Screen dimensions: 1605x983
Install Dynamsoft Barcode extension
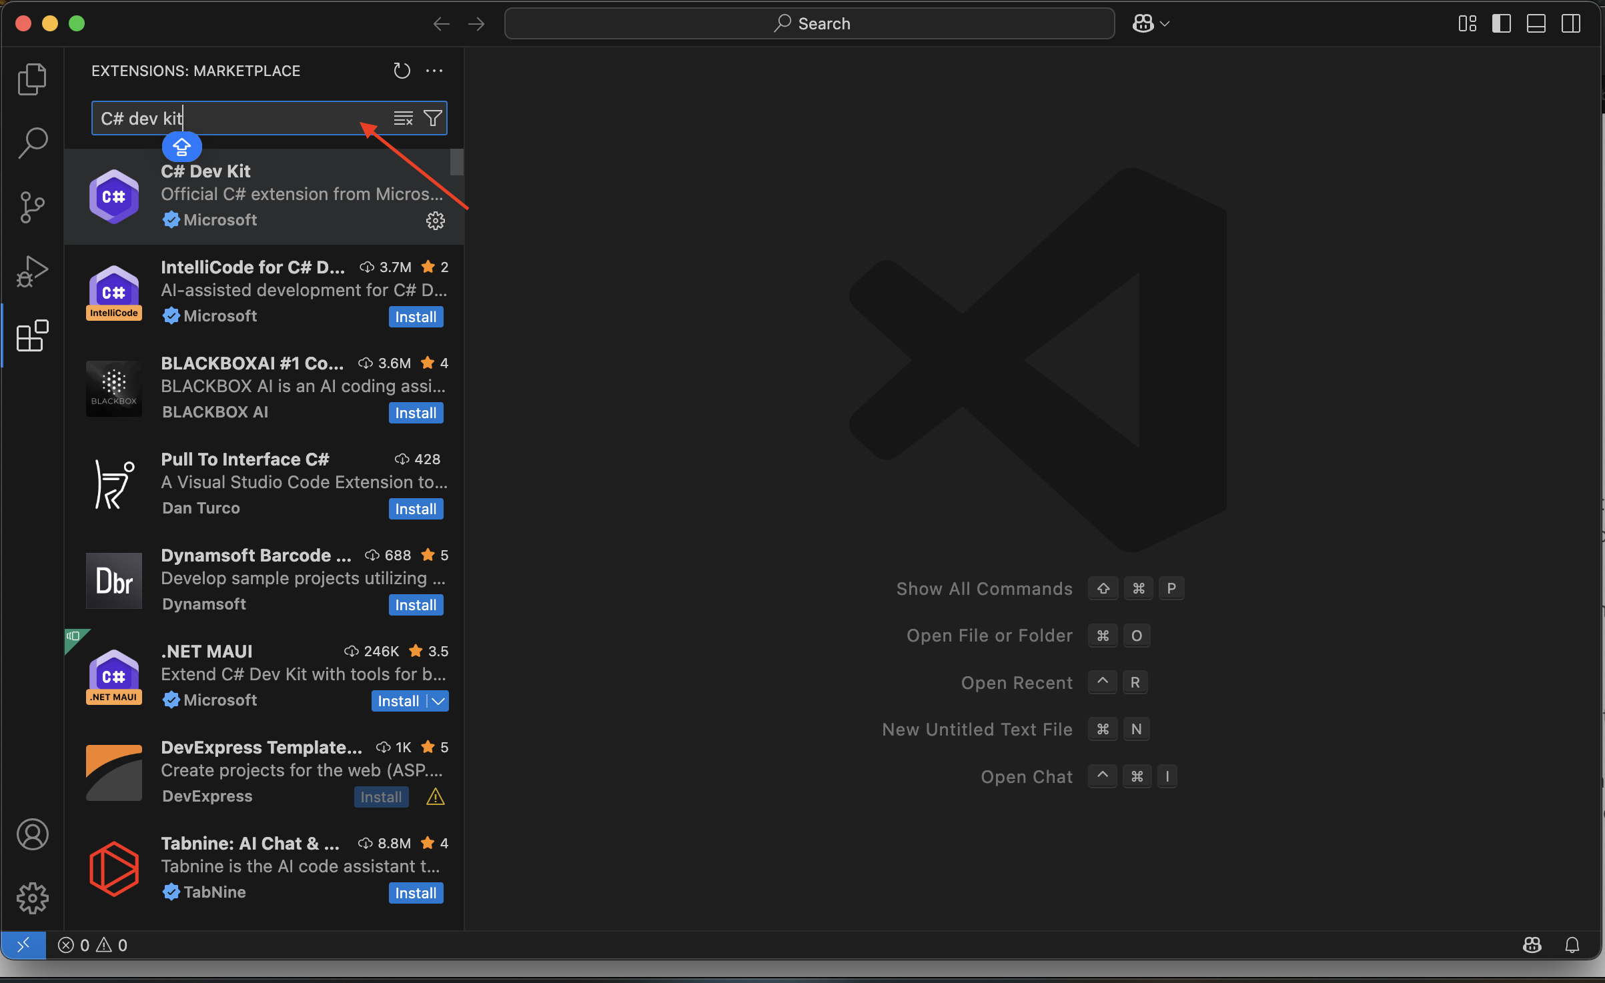416,605
